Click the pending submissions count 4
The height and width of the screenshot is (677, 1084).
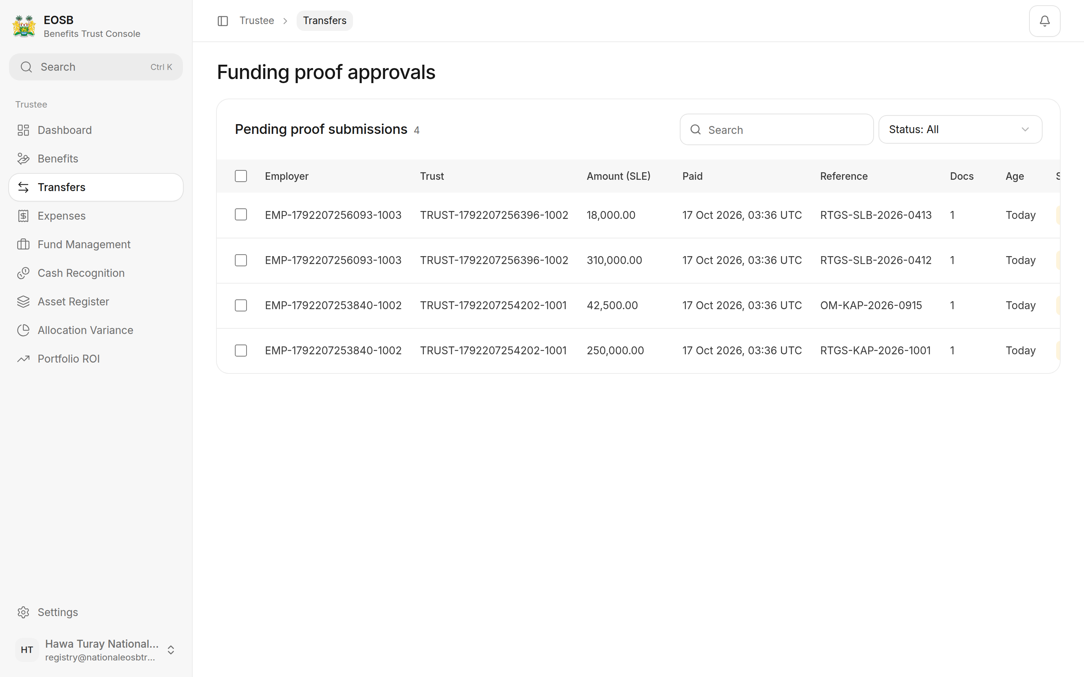pyautogui.click(x=417, y=130)
